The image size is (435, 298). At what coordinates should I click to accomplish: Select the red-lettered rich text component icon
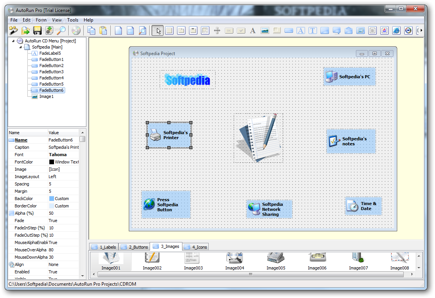384,30
